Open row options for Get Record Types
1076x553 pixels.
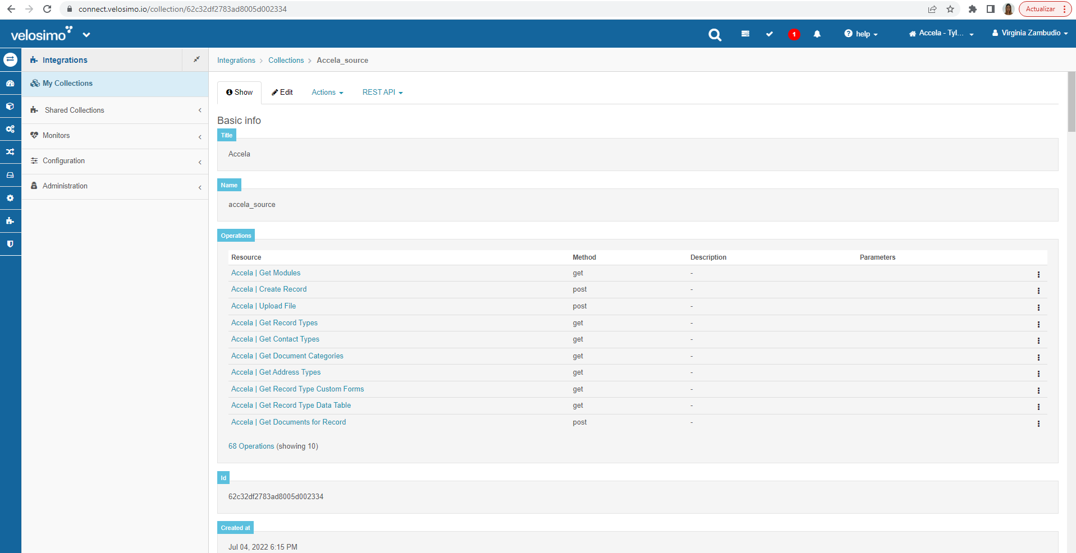tap(1038, 324)
